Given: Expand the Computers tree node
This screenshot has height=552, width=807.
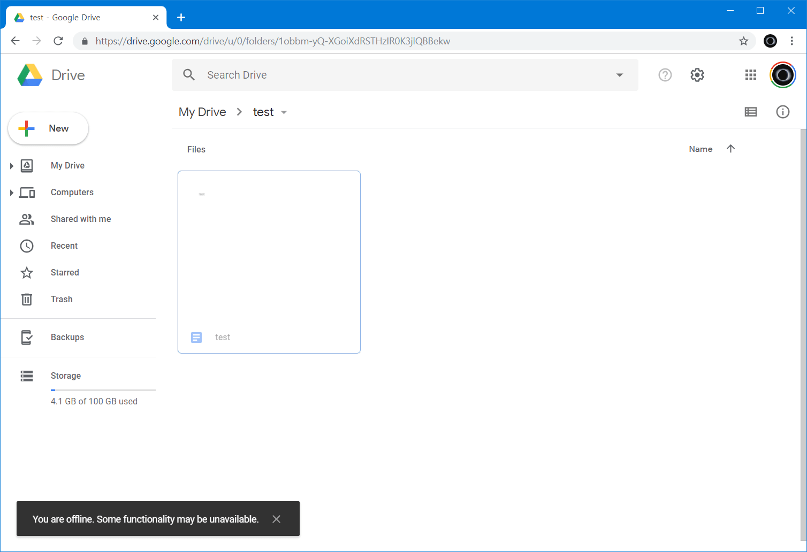Looking at the screenshot, I should (11, 193).
